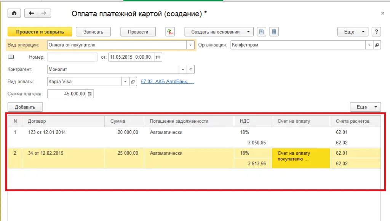
Task: Click the Погашение задолженности column header
Action: tap(189, 121)
